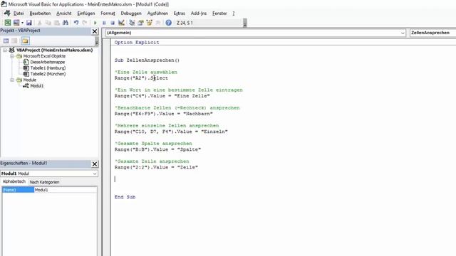Open the ? help menu
This screenshot has height=256, width=456.
tap(234, 14)
